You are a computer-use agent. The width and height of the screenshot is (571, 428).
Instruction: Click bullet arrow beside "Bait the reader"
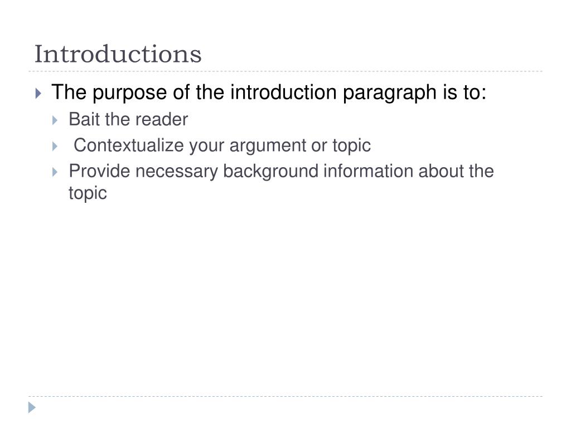tap(55, 120)
